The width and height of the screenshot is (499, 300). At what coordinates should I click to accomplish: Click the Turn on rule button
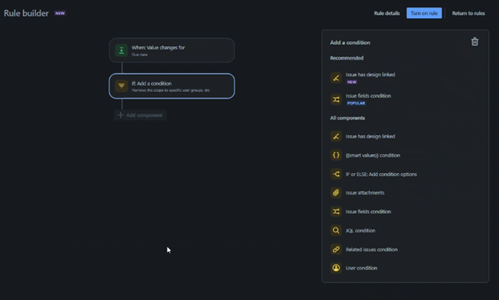click(x=424, y=13)
